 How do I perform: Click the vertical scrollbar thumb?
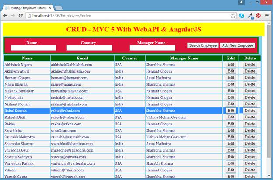point(269,91)
